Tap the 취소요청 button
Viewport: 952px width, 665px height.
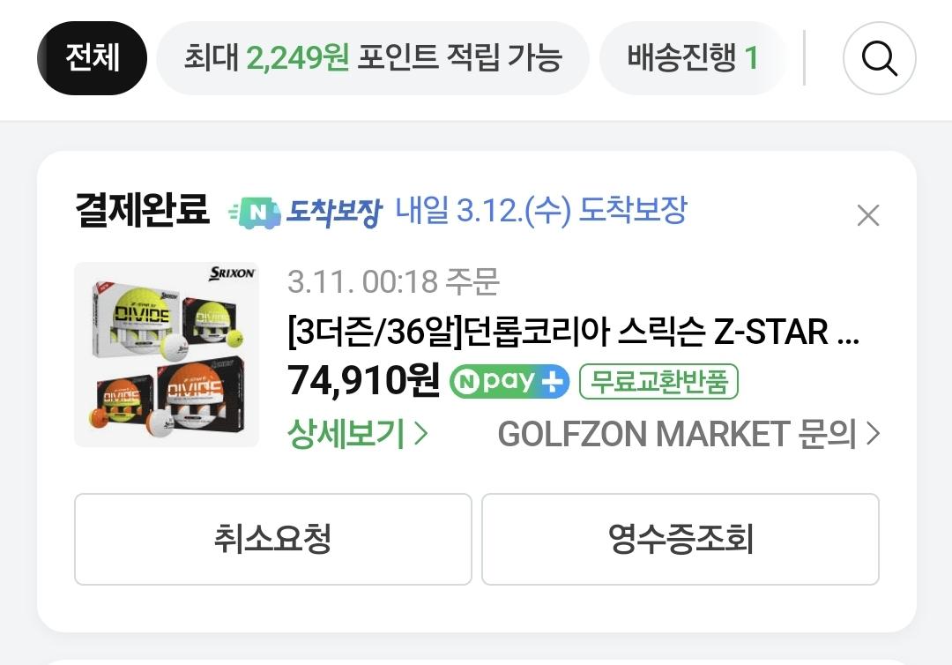[x=273, y=539]
